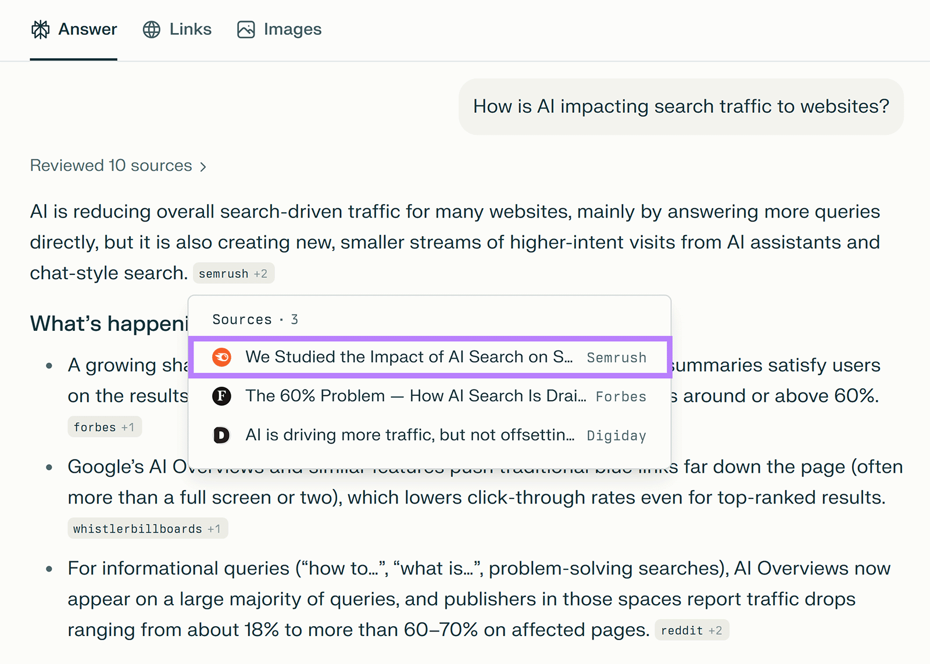Click the user question bubble
The width and height of the screenshot is (930, 664).
click(x=681, y=106)
